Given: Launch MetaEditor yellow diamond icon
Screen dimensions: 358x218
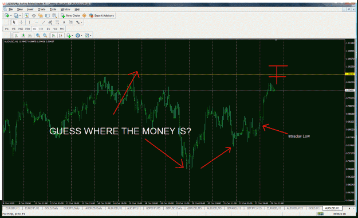Looking at the screenshot, I should (84, 15).
